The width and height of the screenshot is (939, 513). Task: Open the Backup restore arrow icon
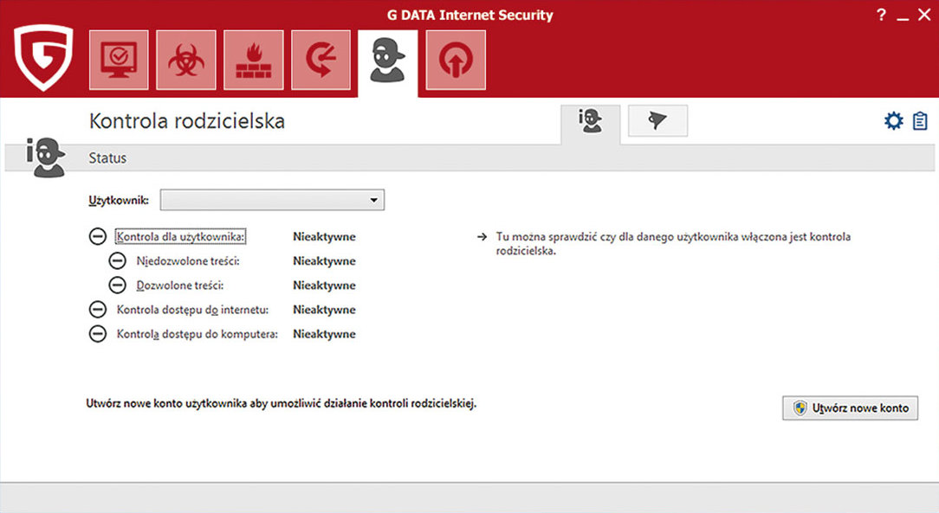(x=321, y=60)
